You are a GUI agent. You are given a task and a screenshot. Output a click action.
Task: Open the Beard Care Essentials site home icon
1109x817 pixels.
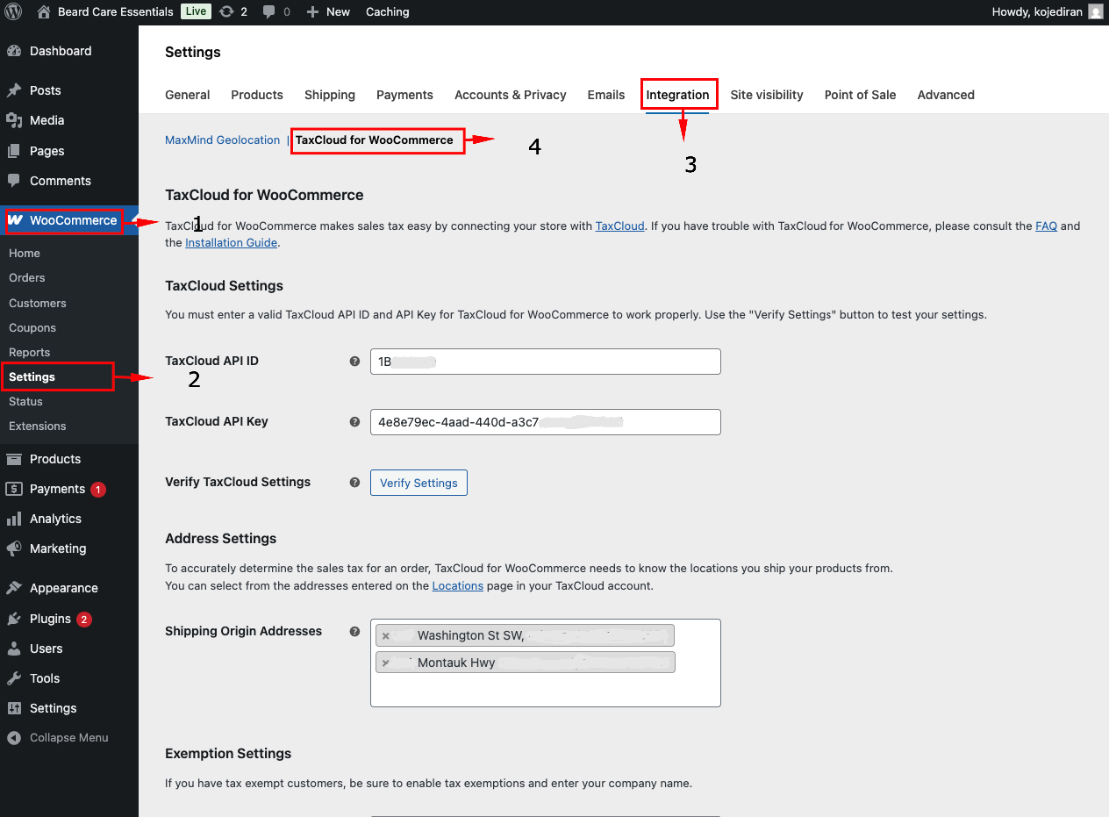(x=44, y=11)
